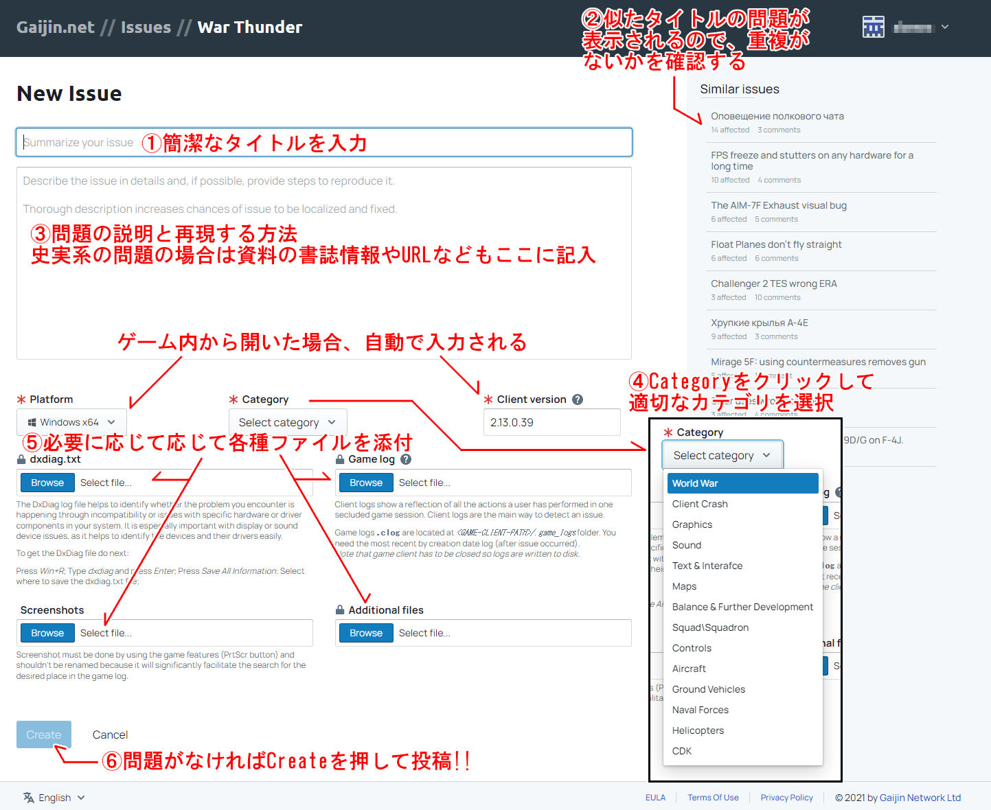The width and height of the screenshot is (991, 810).
Task: Click '5 comments' under AIM-7F issue
Action: 776,220
